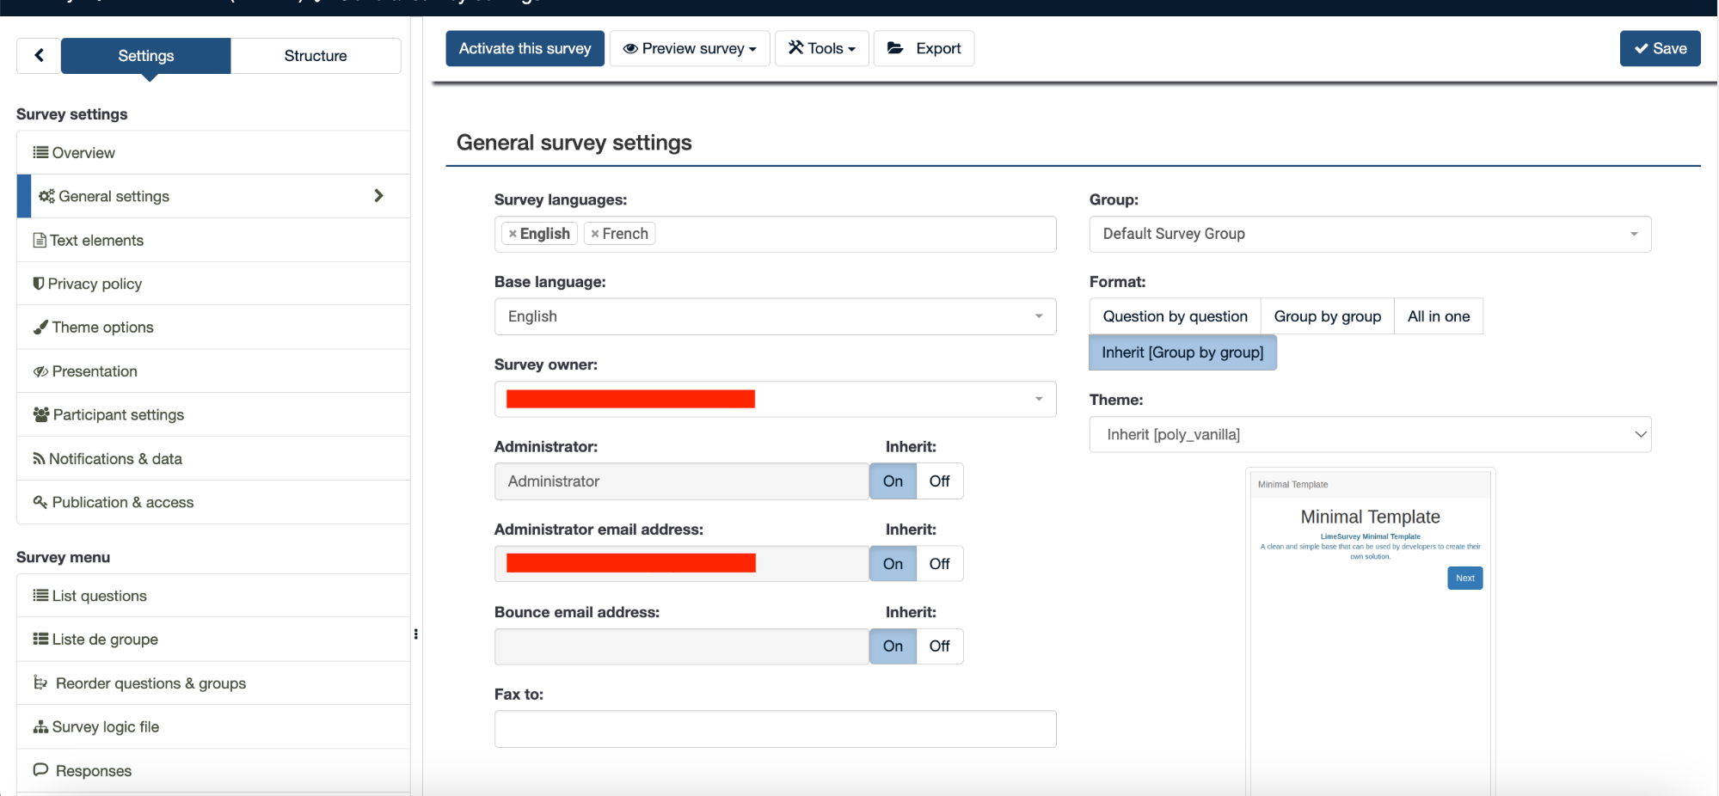Screen dimensions: 1719x796
Task: Turn off Administrator inherit toggle
Action: point(939,481)
